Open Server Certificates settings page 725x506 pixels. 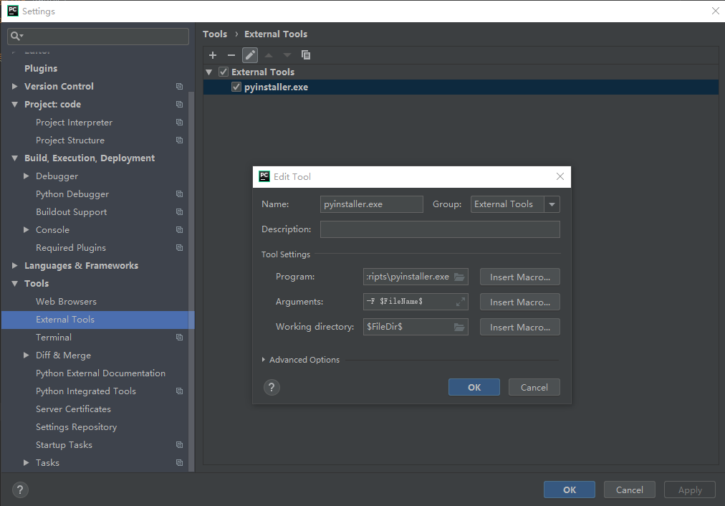(x=73, y=409)
